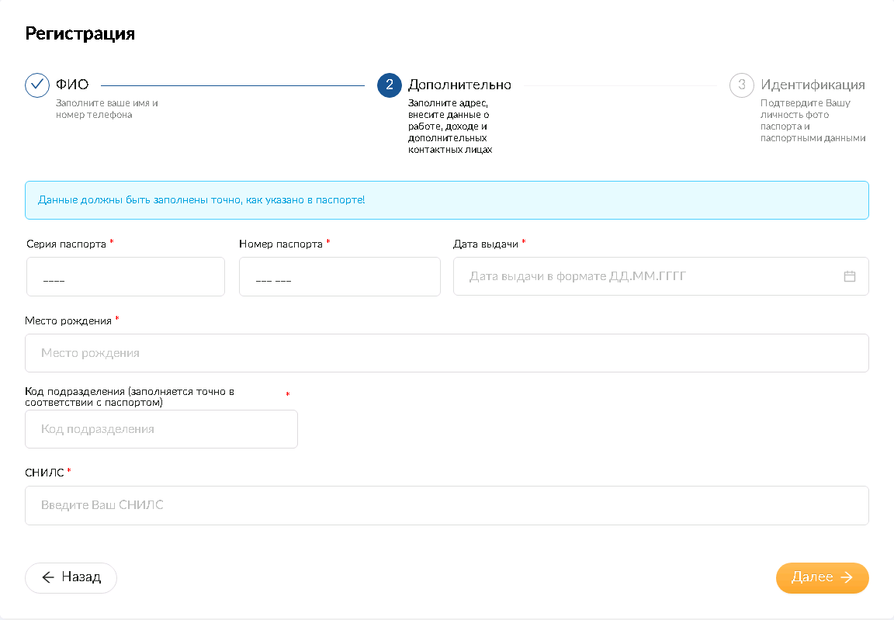
Task: Select the Идентификация step title
Action: [x=813, y=85]
